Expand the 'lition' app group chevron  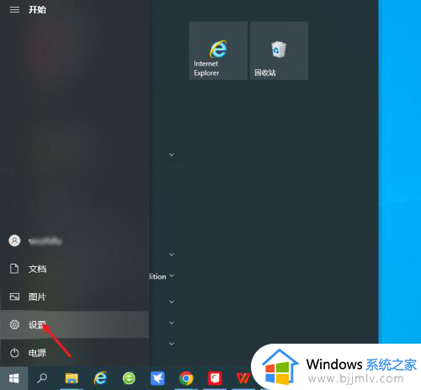pyautogui.click(x=172, y=275)
